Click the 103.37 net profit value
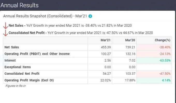The image size is (176, 103). click(x=130, y=74)
